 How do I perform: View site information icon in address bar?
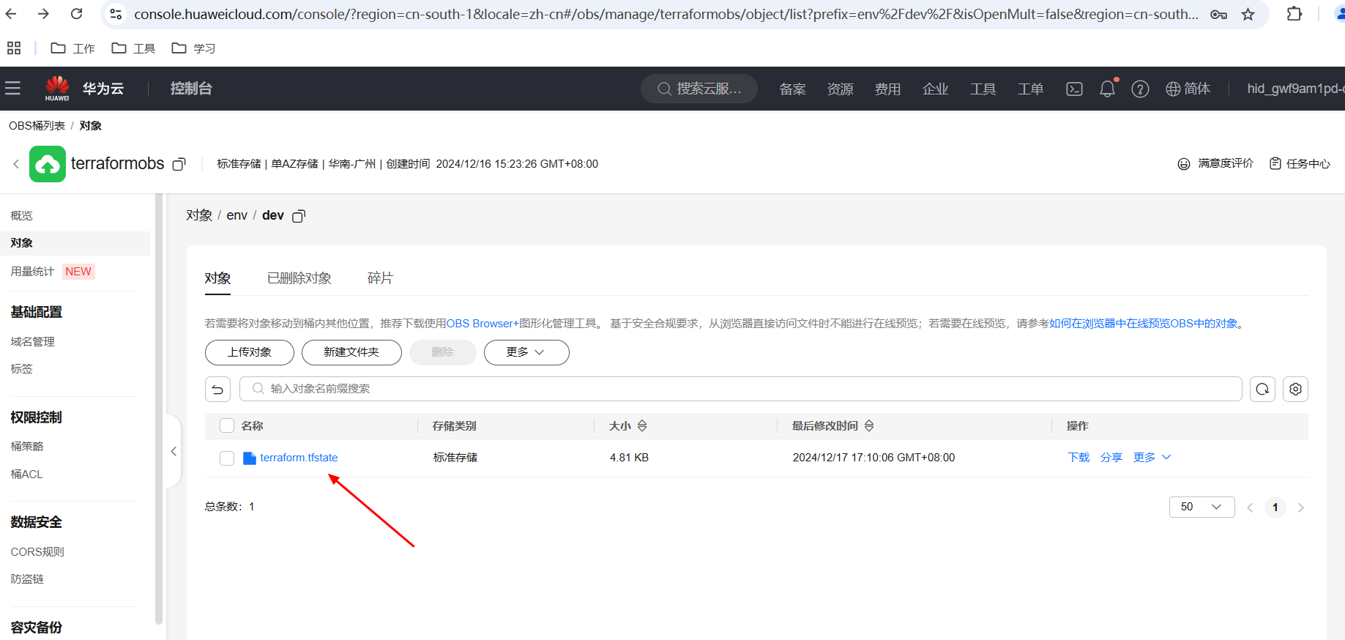tap(116, 14)
